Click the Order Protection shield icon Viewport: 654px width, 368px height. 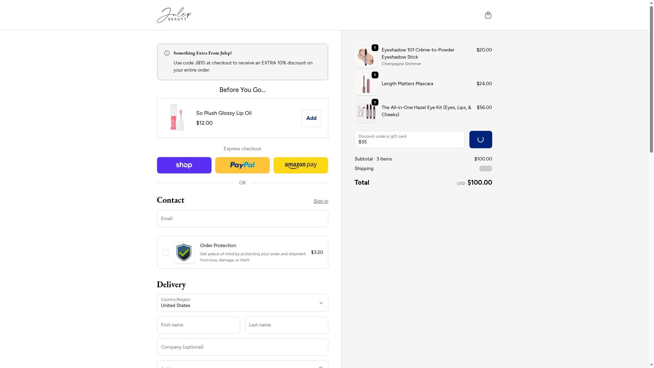[184, 252]
